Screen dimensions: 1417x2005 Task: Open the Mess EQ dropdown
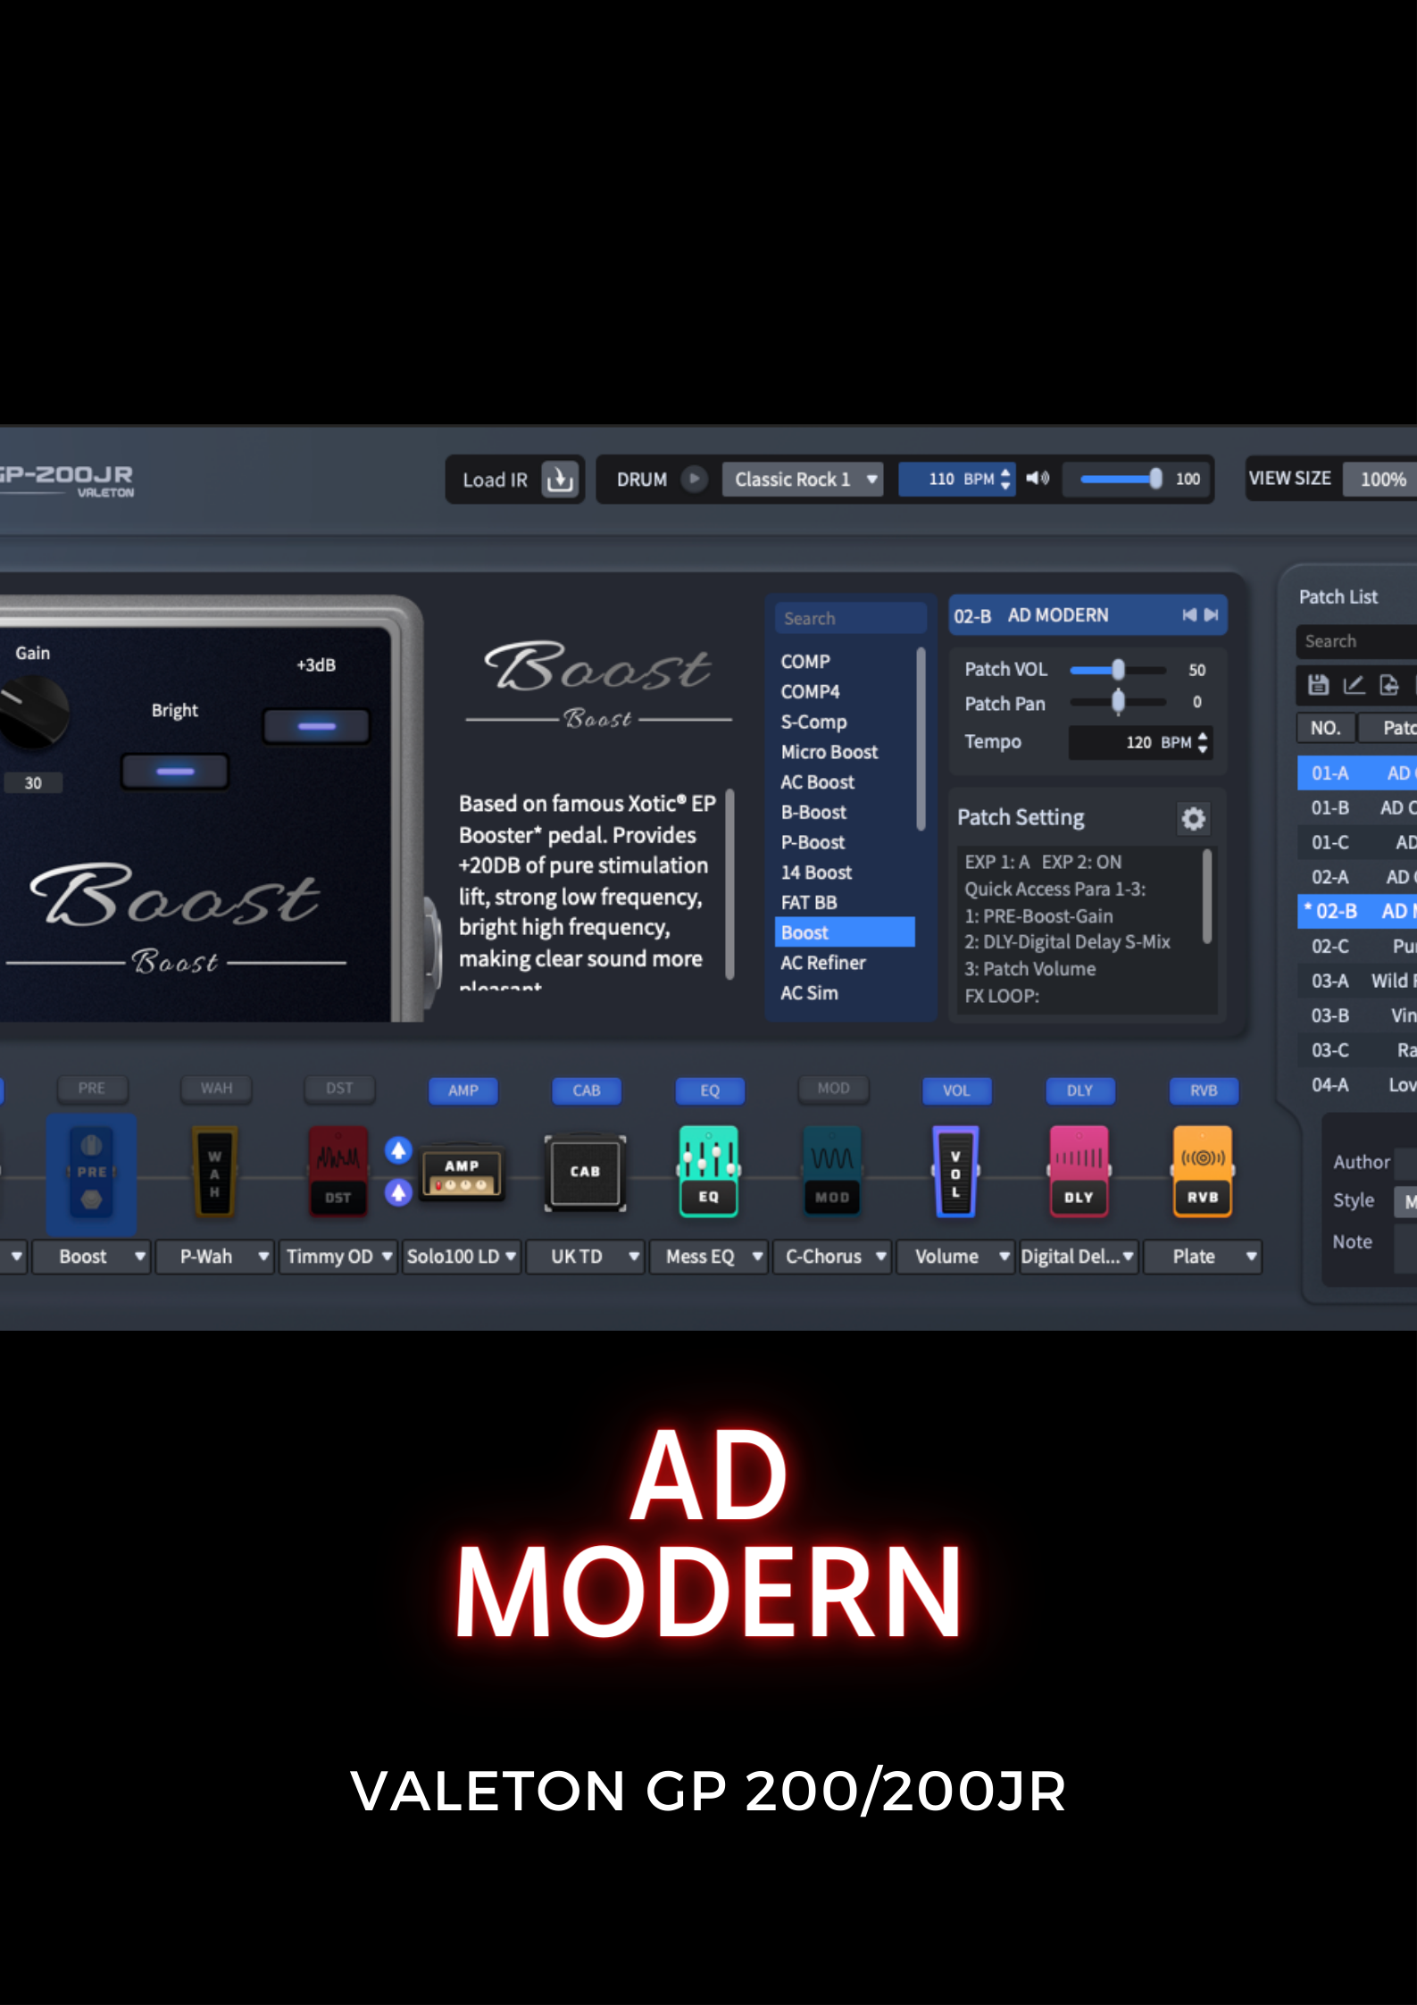[708, 1257]
